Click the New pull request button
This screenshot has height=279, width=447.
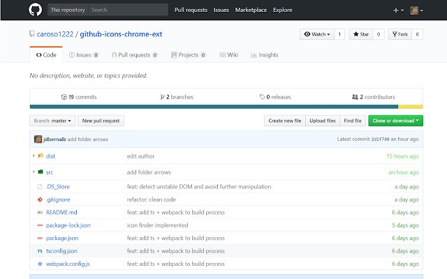(101, 121)
